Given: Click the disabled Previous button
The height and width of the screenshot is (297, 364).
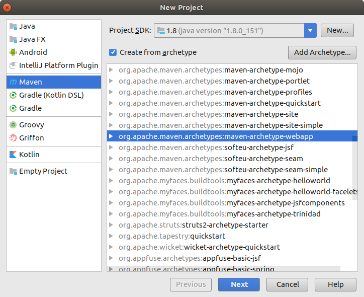Looking at the screenshot, I should coord(191,284).
